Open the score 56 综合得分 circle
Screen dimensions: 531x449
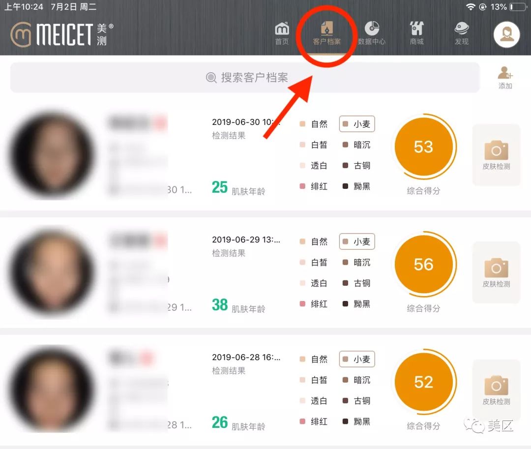click(x=424, y=264)
